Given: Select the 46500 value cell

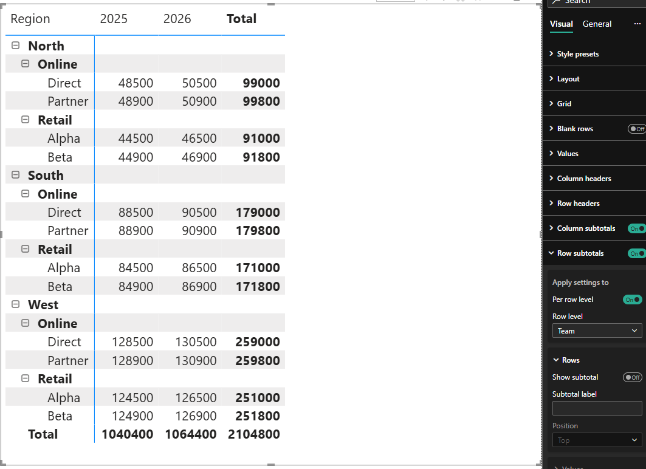Looking at the screenshot, I should (x=199, y=139).
